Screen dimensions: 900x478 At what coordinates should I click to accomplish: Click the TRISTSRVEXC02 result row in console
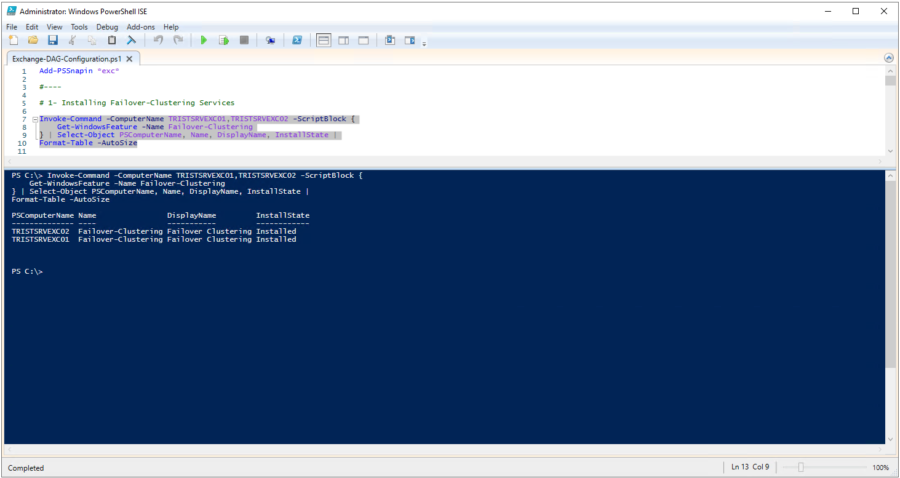point(154,231)
